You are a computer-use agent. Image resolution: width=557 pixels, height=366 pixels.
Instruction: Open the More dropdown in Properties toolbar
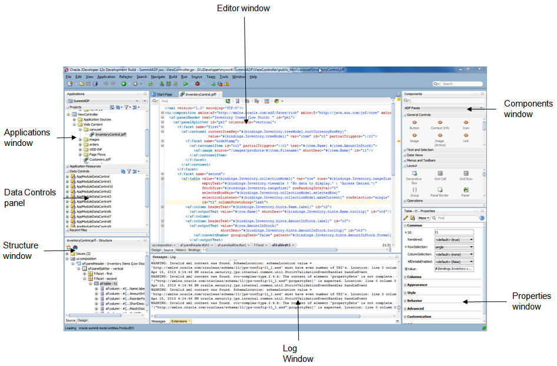[x=424, y=218]
